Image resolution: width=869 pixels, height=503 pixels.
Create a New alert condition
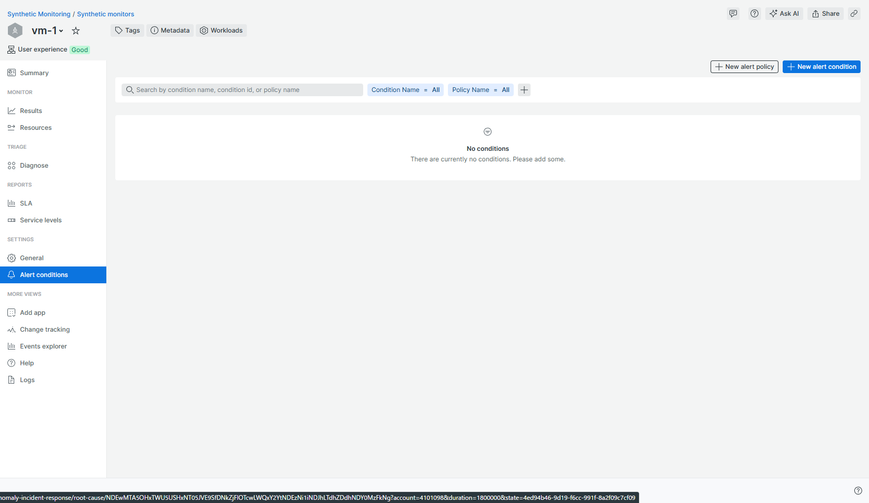[x=821, y=67]
